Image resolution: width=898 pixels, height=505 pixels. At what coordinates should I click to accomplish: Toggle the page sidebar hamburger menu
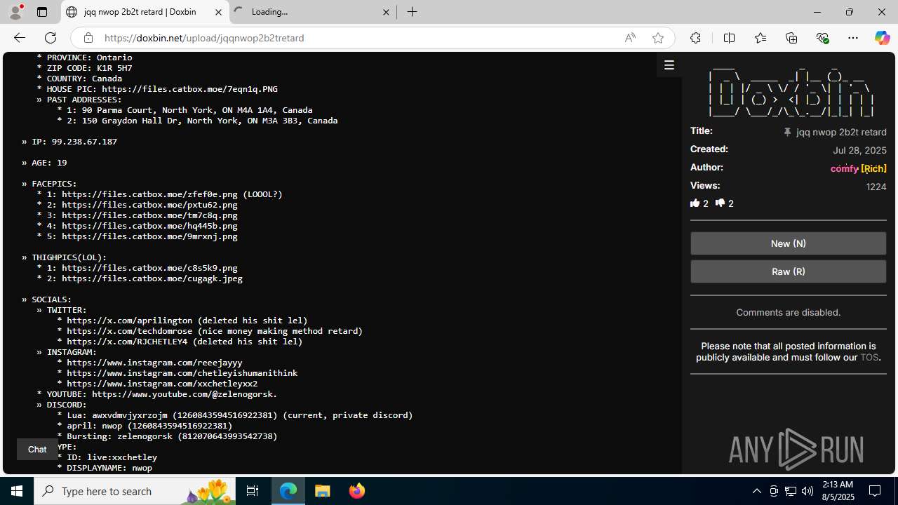pyautogui.click(x=669, y=65)
